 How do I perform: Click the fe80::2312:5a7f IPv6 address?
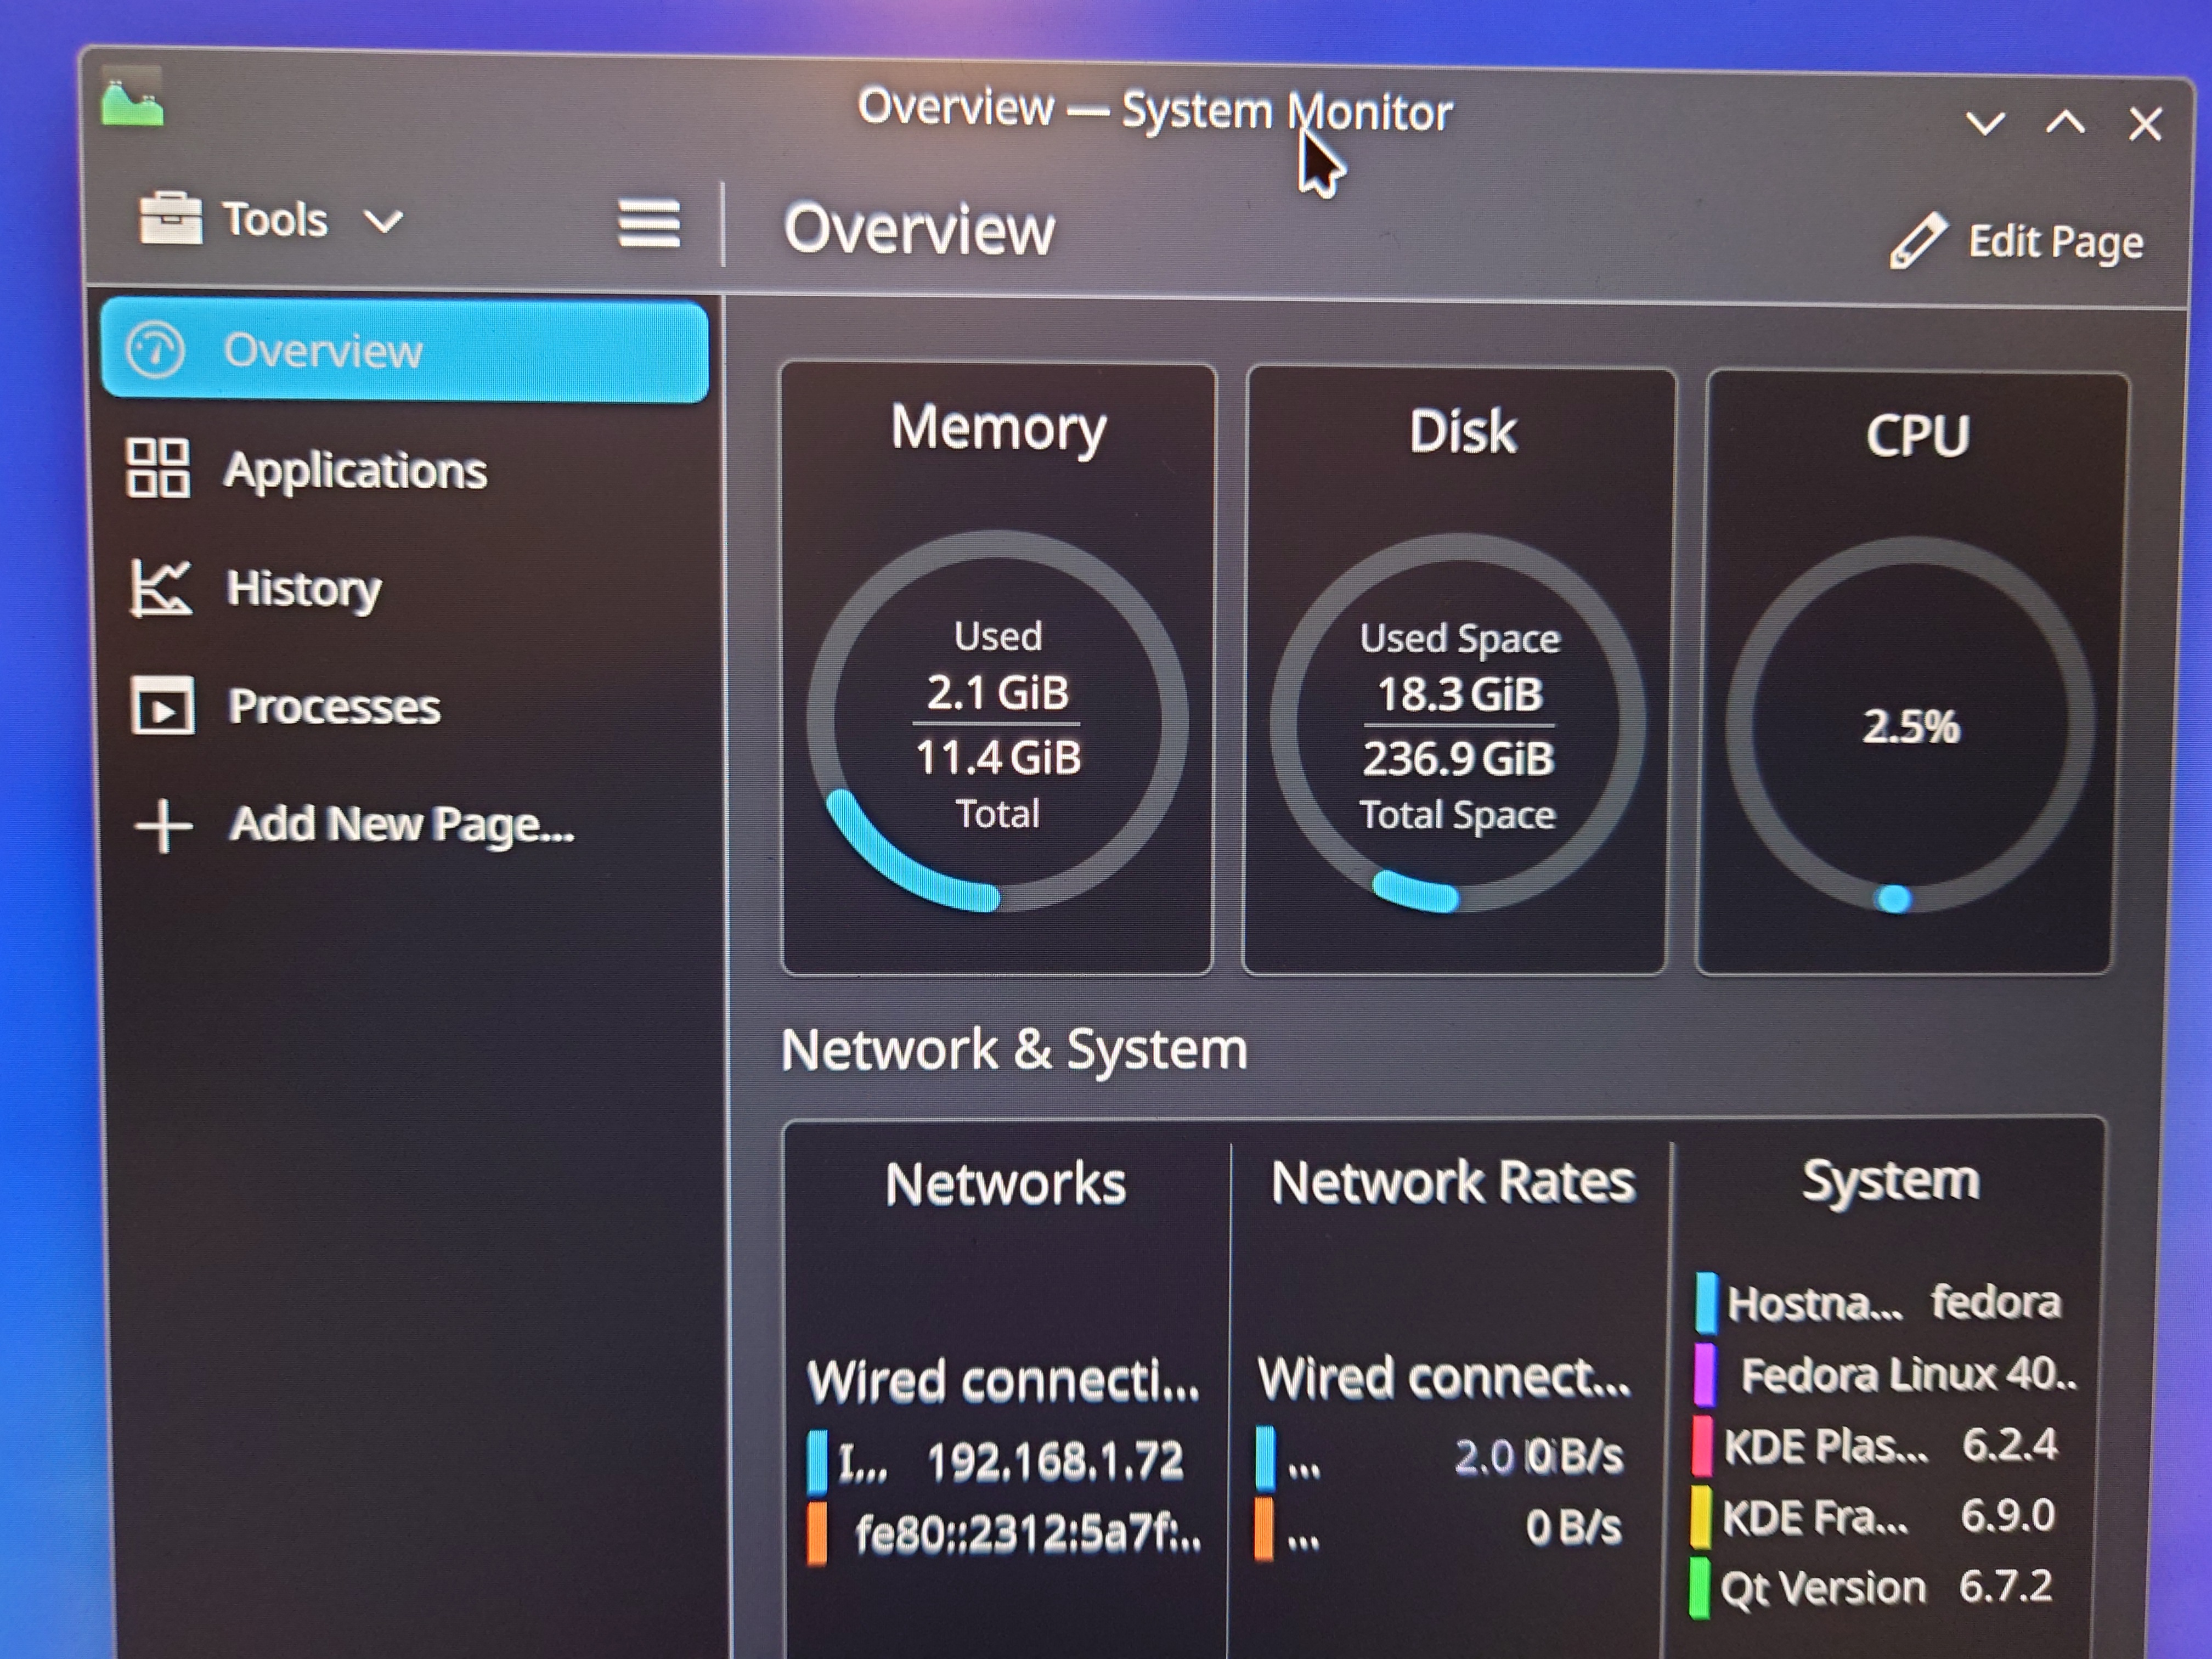click(1028, 1534)
